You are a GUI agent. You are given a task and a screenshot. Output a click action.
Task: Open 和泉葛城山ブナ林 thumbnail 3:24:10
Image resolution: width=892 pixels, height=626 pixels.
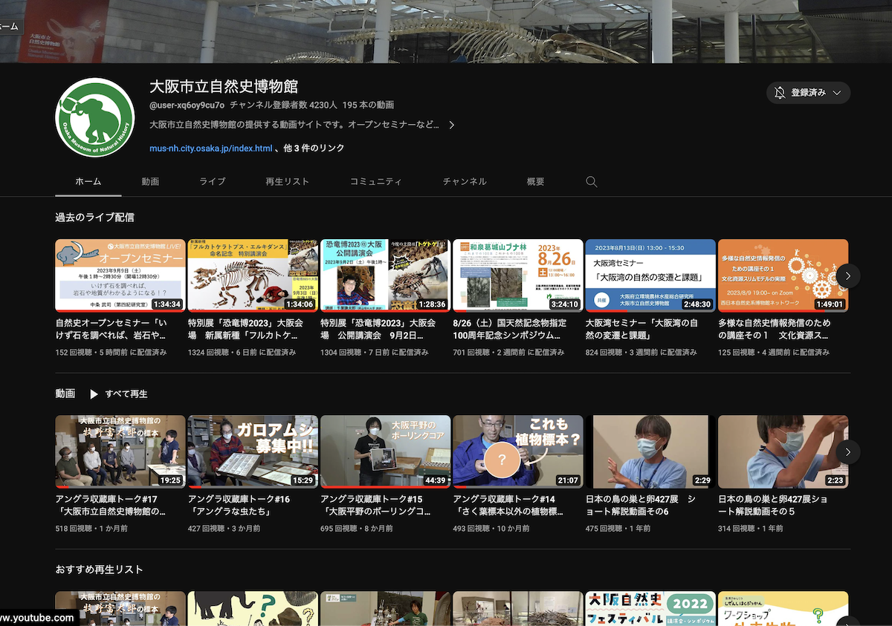tap(517, 275)
